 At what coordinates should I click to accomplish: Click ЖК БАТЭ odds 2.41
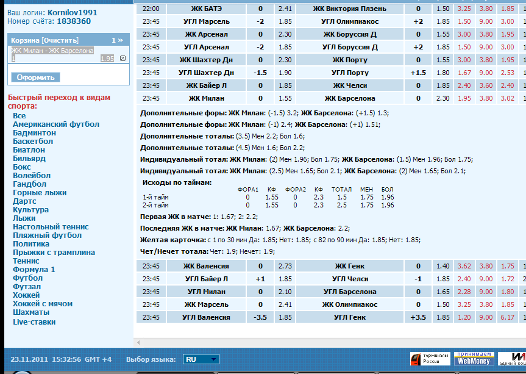[x=285, y=9]
